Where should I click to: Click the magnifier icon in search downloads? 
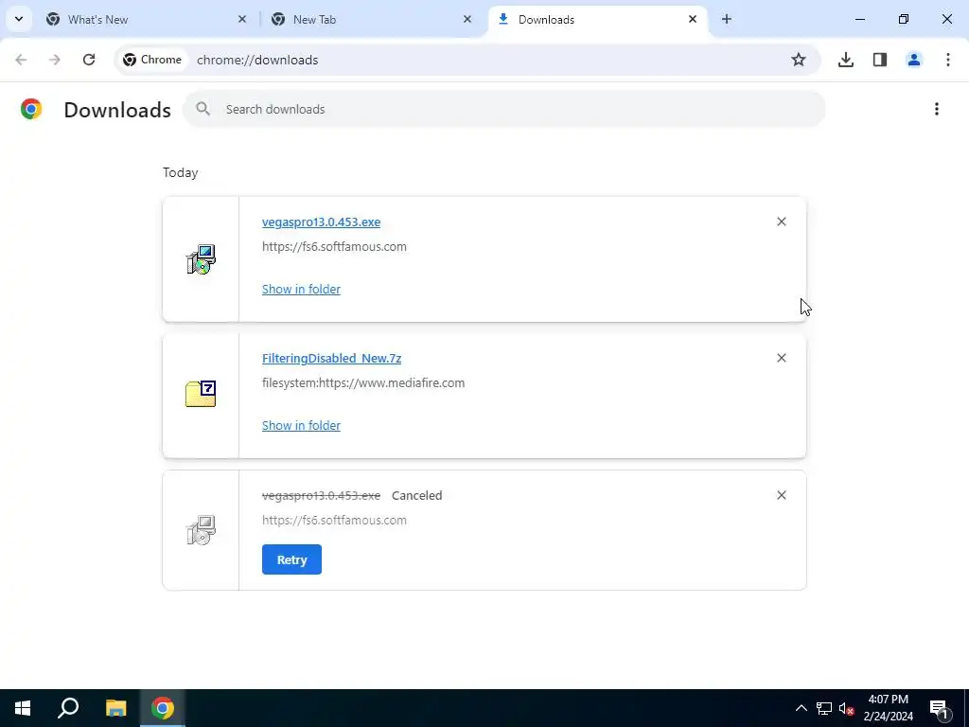click(203, 109)
